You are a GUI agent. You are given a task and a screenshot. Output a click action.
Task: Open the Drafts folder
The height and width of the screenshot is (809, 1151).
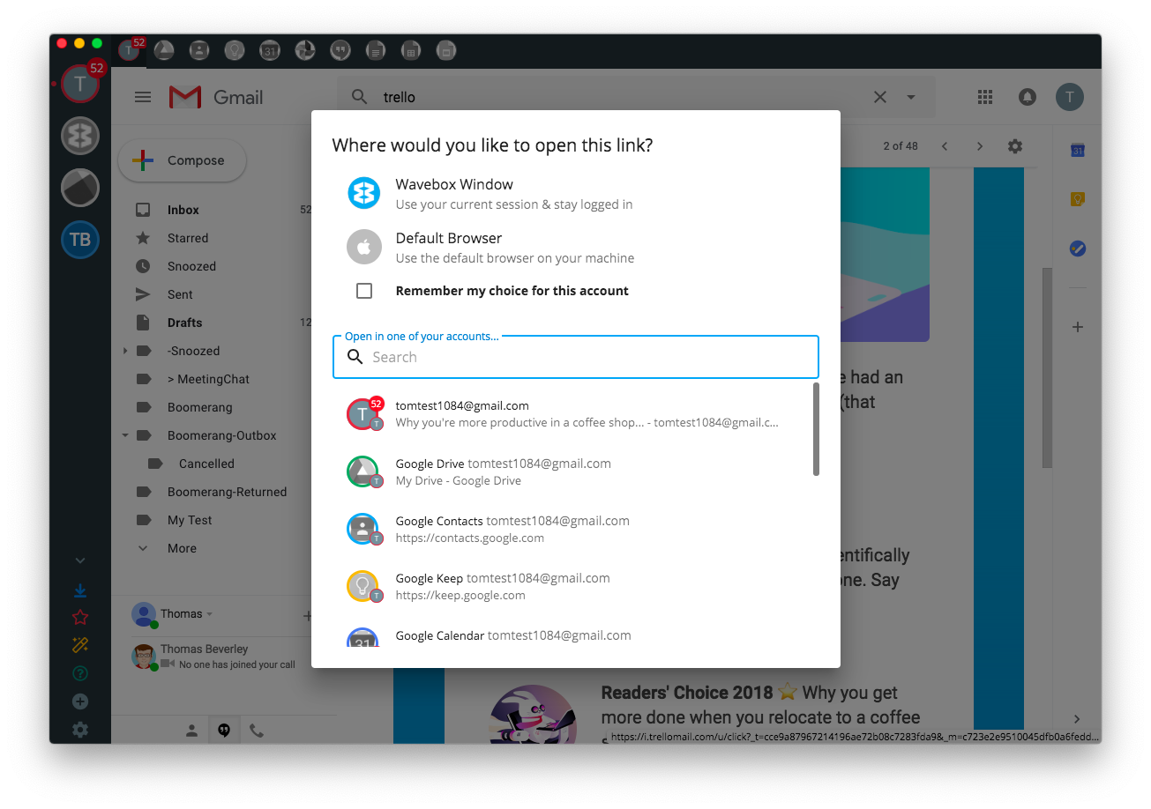[x=184, y=323]
